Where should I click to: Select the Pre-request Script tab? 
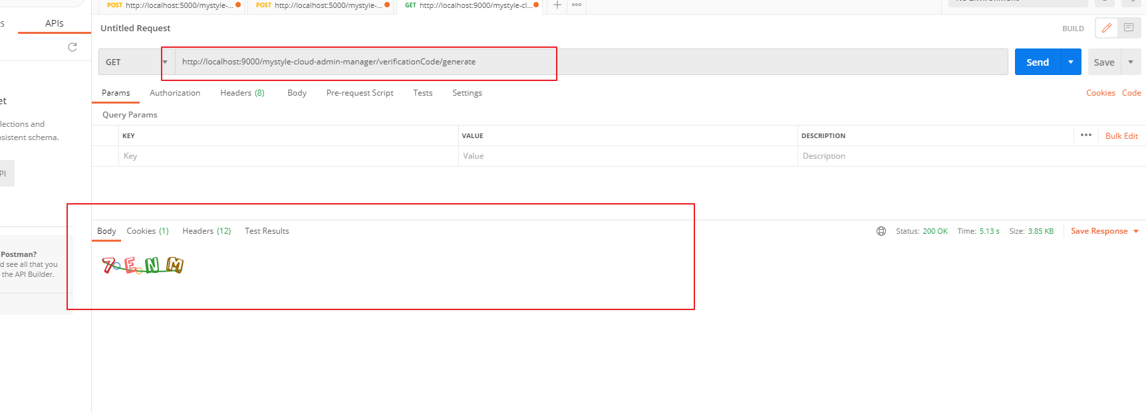pos(360,93)
